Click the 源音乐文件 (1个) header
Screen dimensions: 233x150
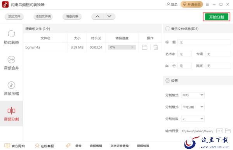click(38, 29)
